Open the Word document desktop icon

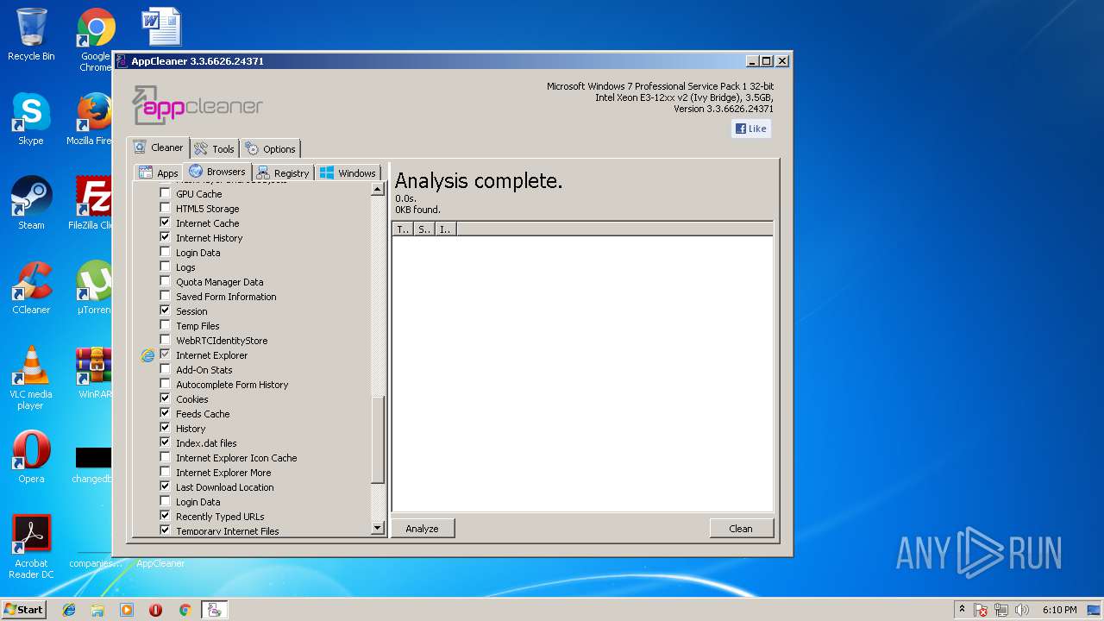pyautogui.click(x=161, y=27)
